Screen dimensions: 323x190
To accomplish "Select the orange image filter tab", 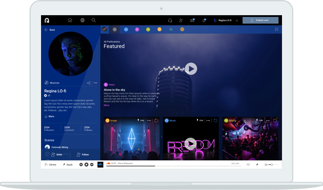I will (x=160, y=29).
